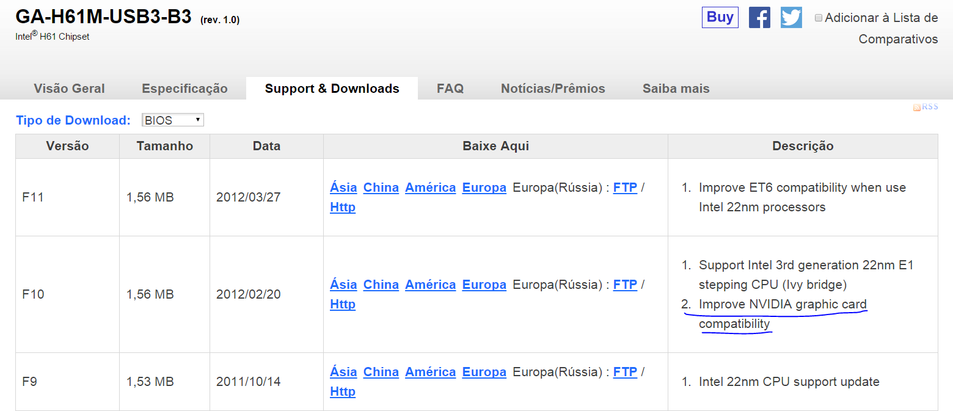Click the Tamanho column header
The image size is (953, 411).
(x=164, y=146)
